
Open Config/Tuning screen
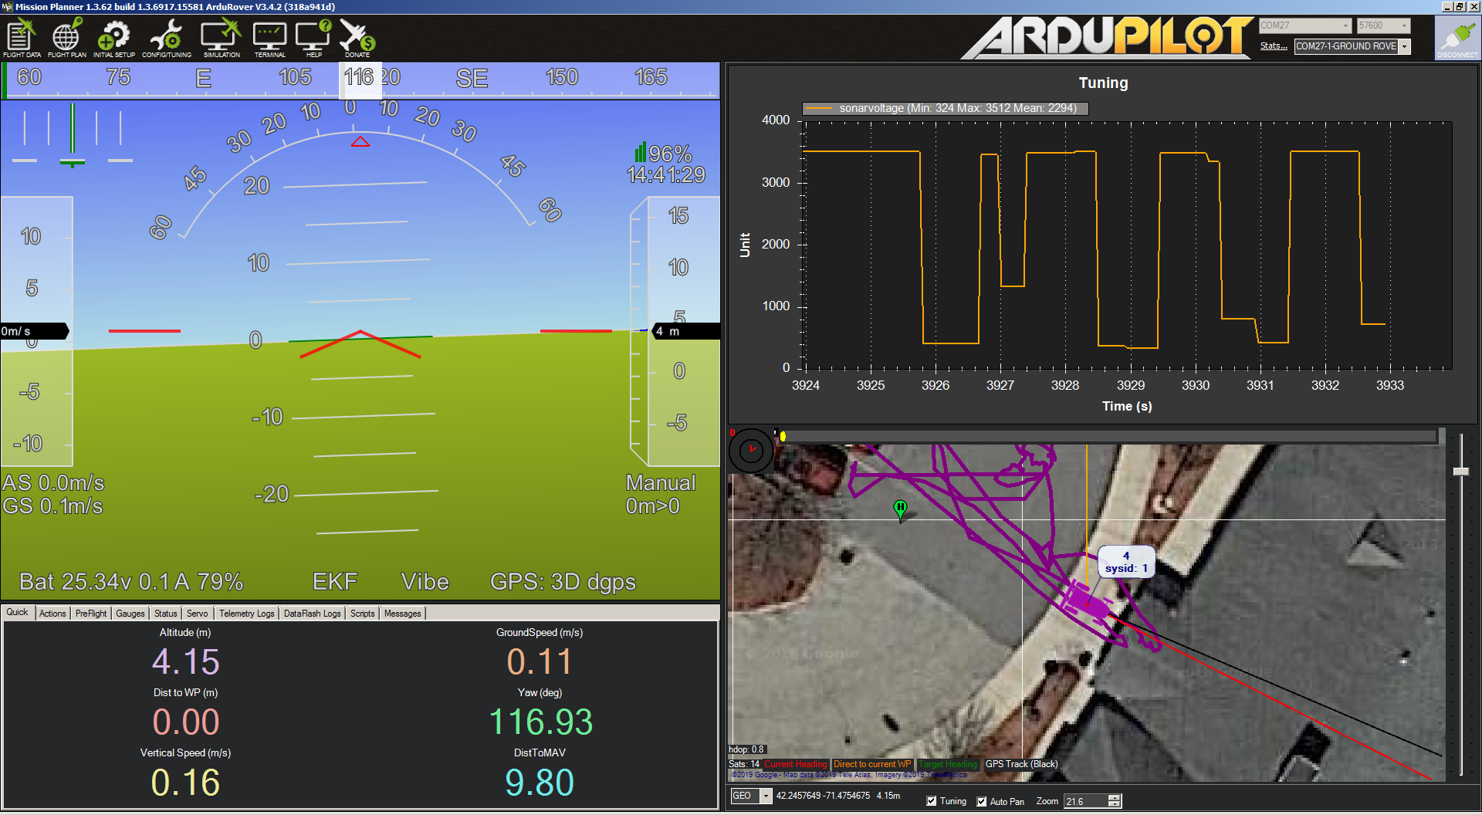167,39
